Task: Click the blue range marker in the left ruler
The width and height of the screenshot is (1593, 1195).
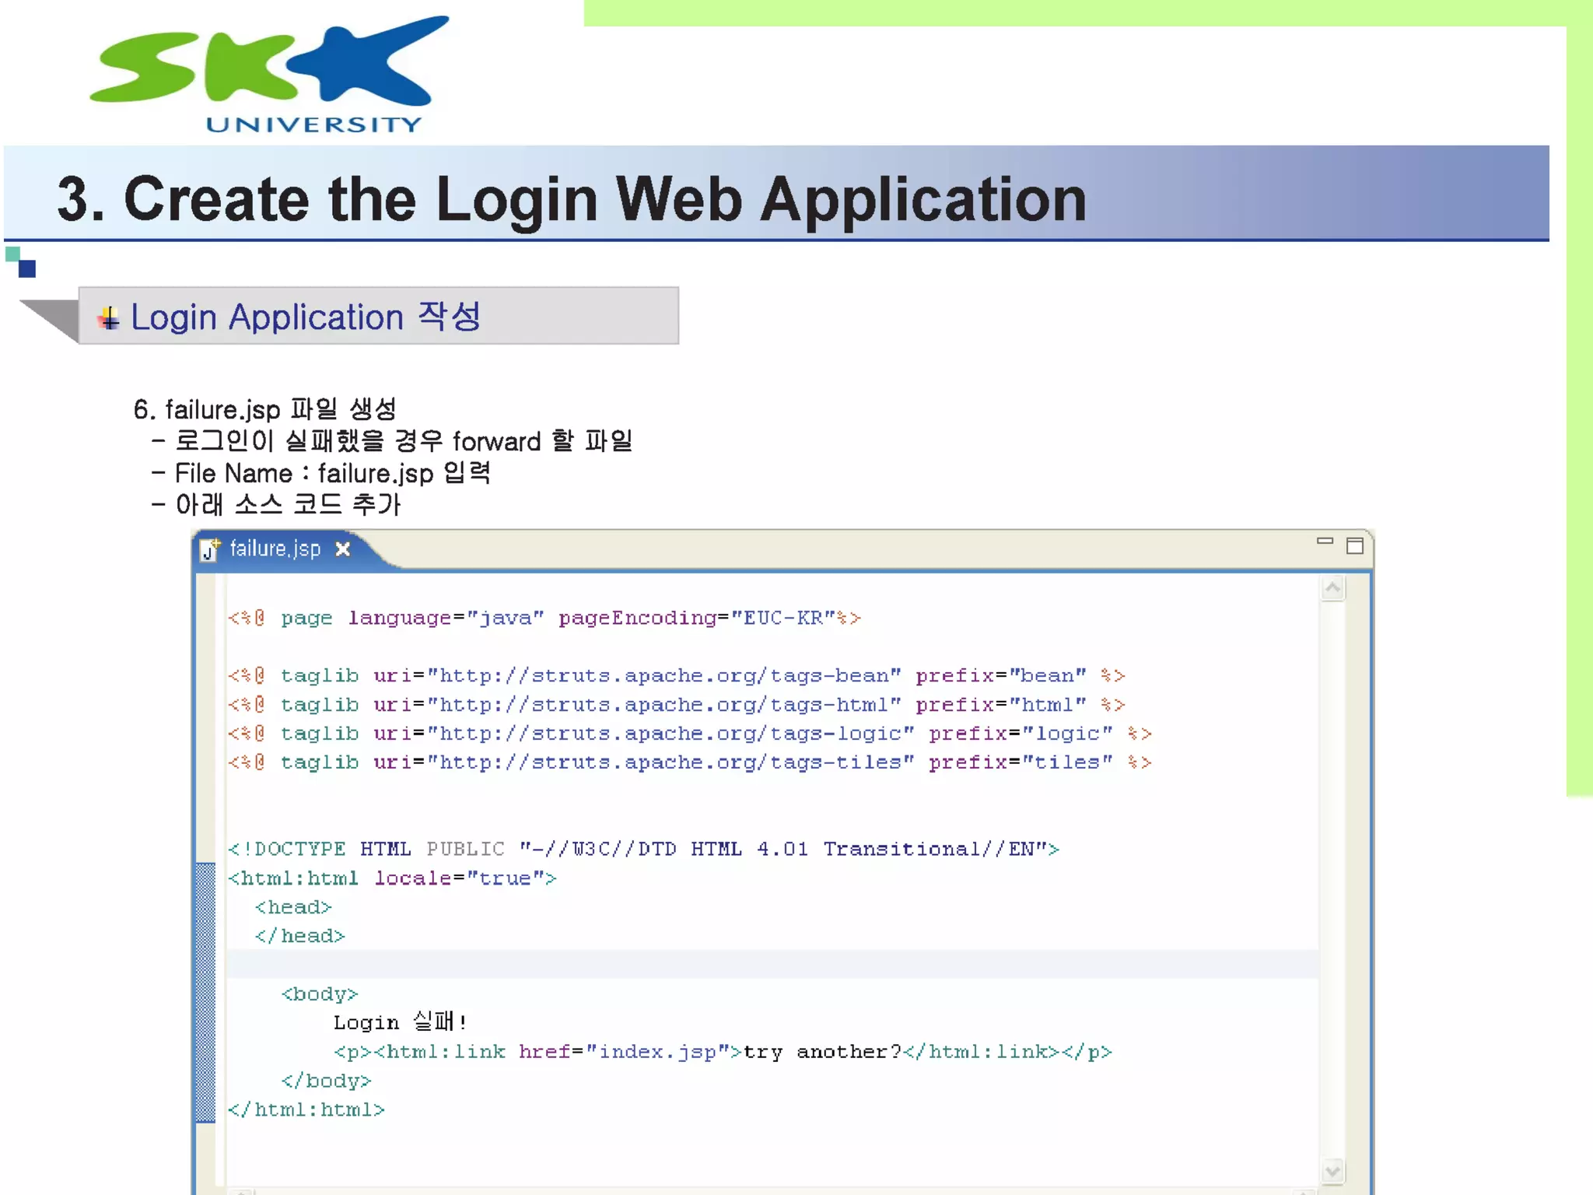Action: click(x=205, y=992)
